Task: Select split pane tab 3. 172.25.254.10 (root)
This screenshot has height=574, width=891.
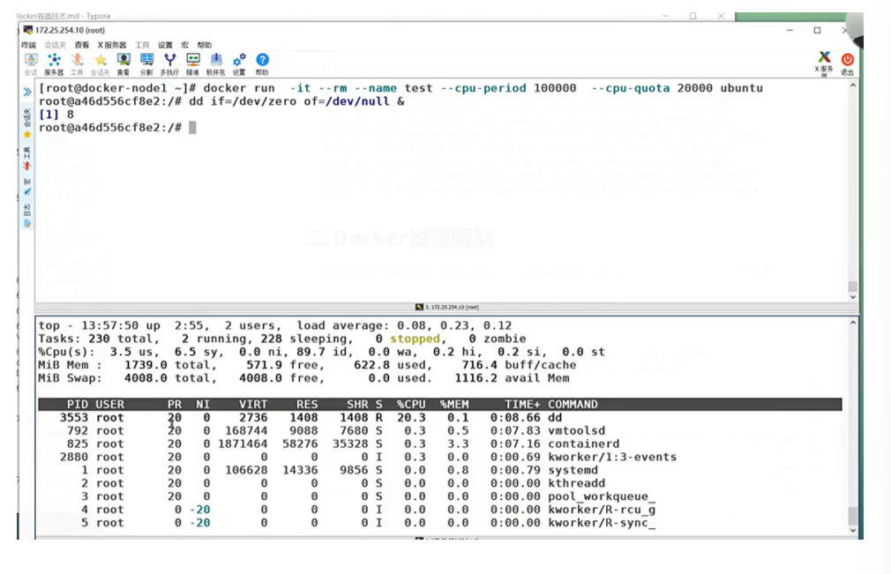Action: point(447,307)
